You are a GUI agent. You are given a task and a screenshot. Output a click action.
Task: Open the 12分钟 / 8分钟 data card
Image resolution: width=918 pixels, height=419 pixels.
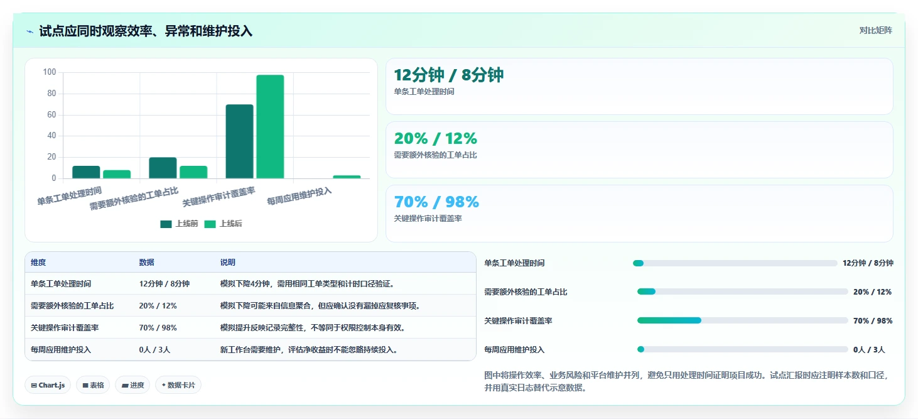[x=639, y=86]
